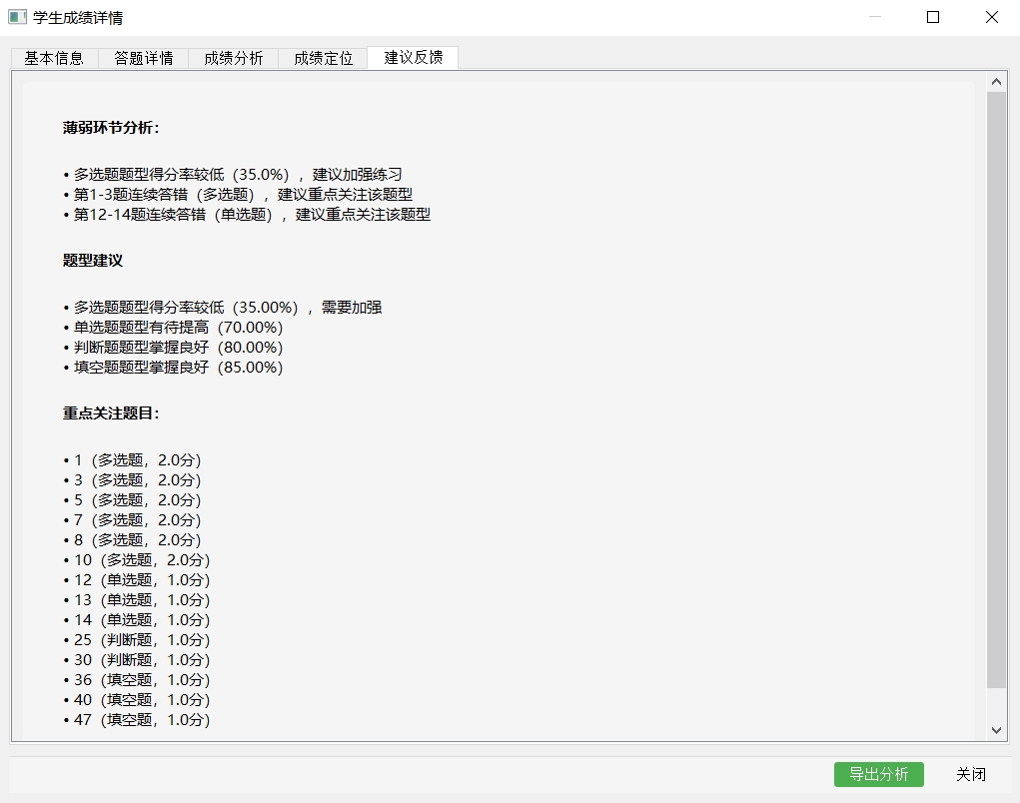
Task: Close the window with the X button
Action: [x=991, y=17]
